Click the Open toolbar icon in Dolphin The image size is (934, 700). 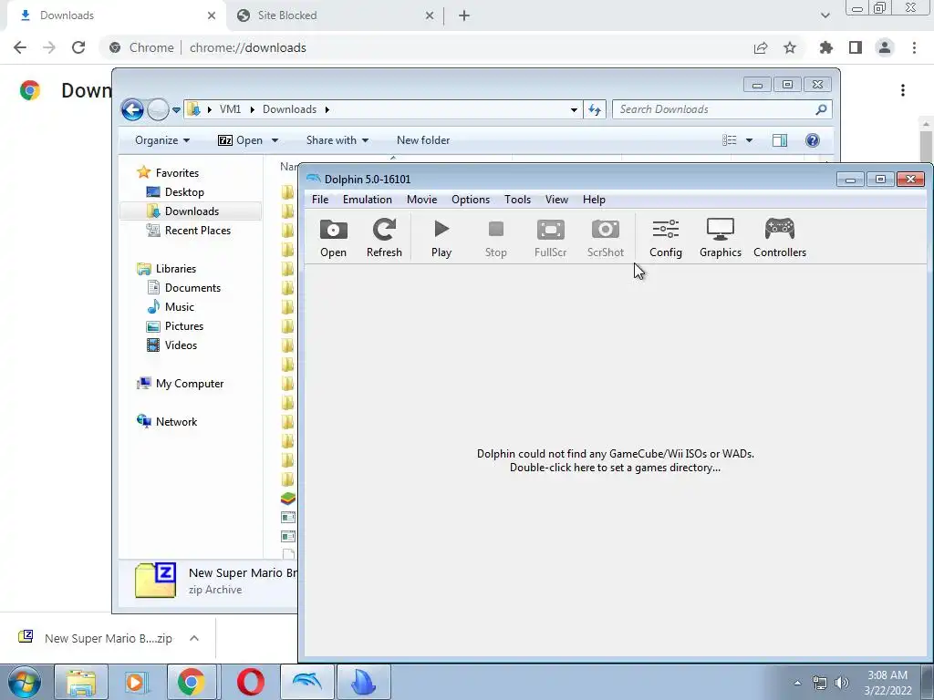(x=333, y=238)
